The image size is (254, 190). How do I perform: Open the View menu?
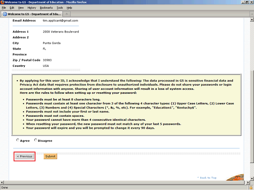pyautogui.click(x=21, y=8)
